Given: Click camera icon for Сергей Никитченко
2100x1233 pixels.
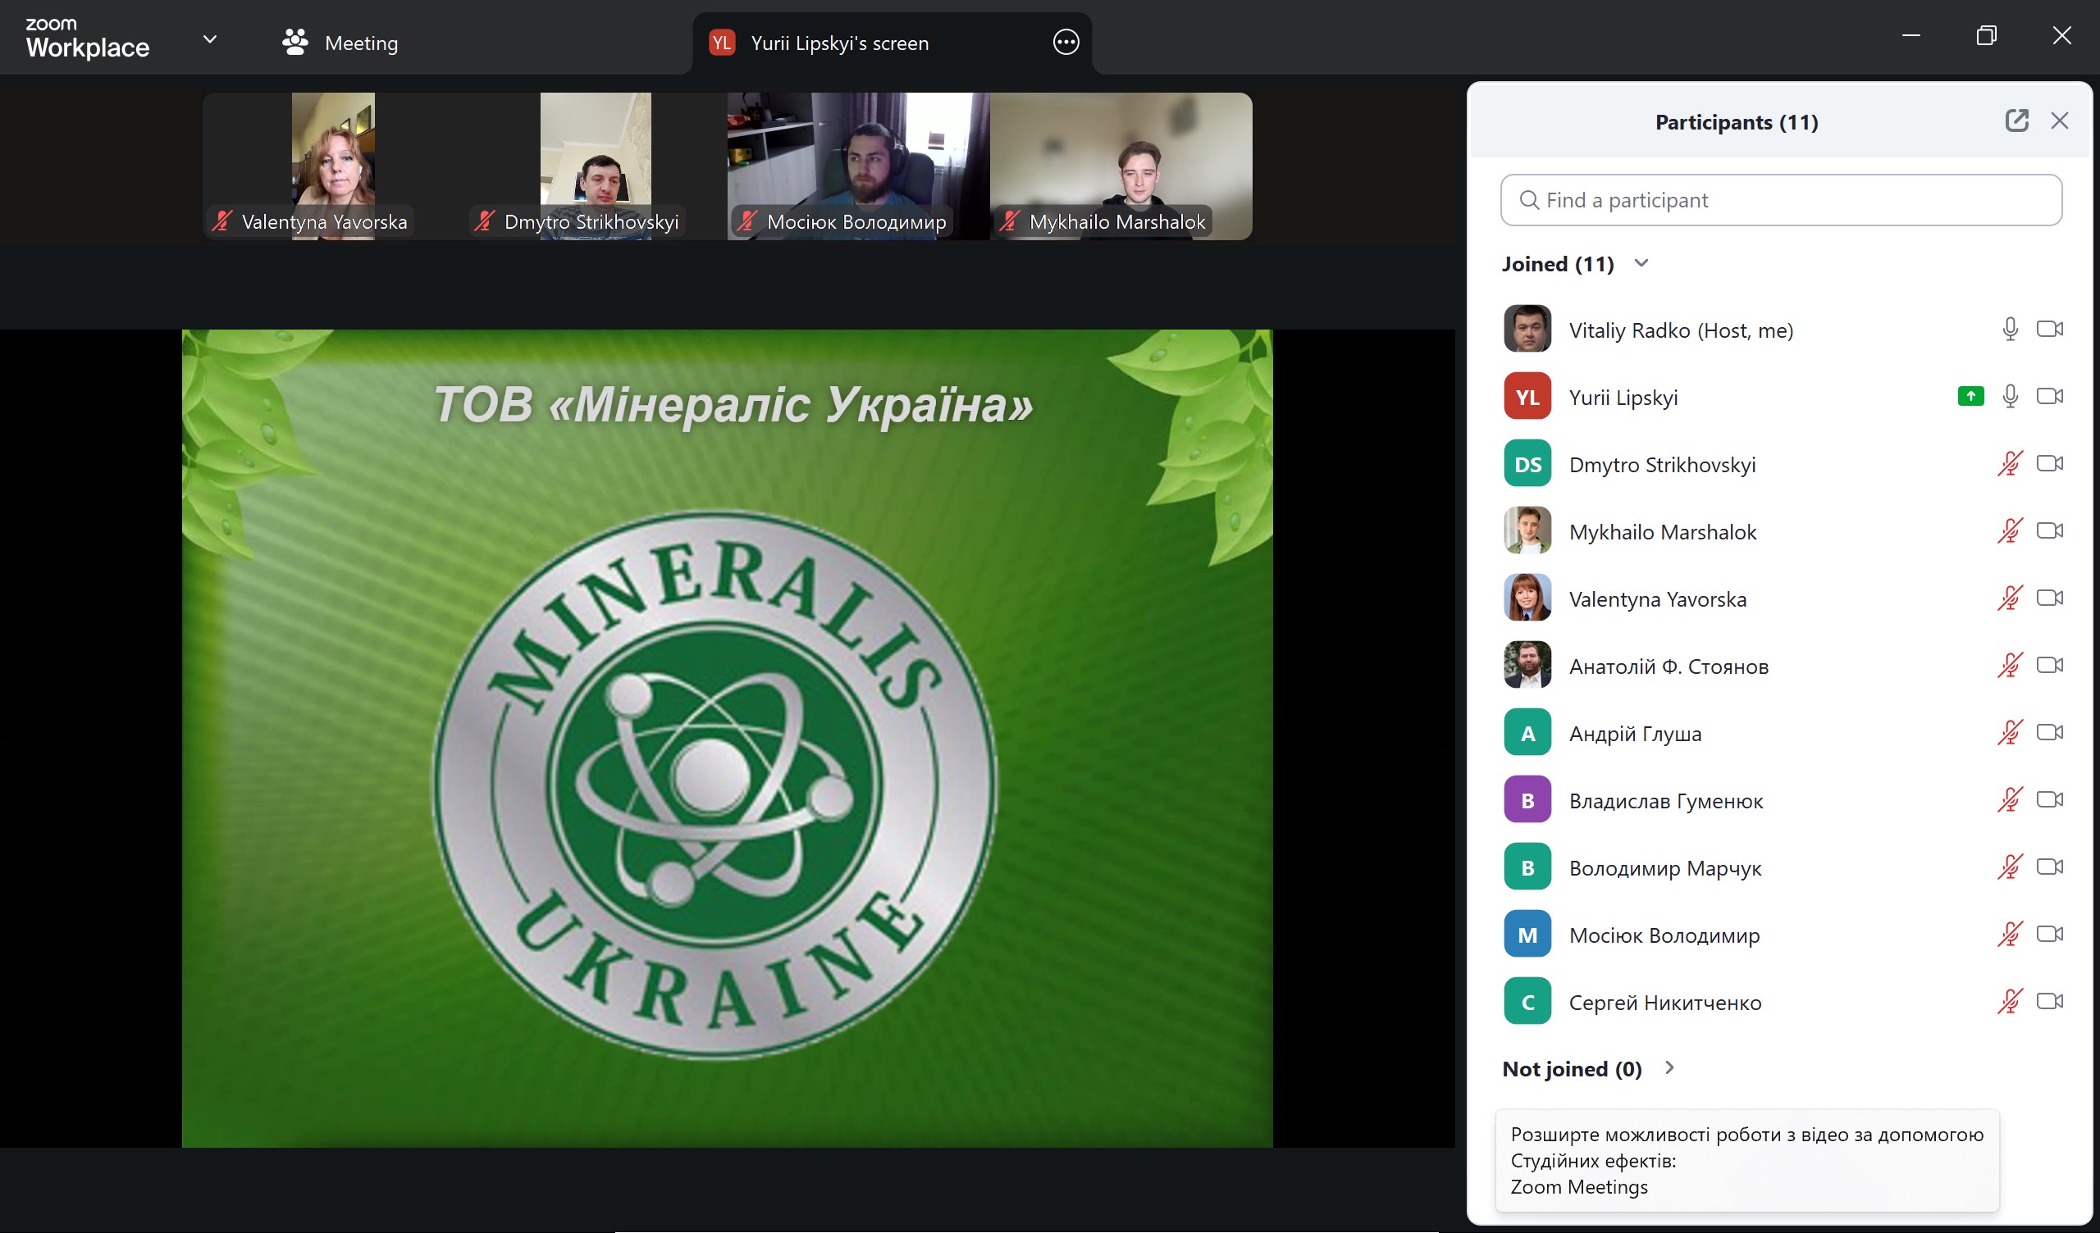Looking at the screenshot, I should 2049,1001.
